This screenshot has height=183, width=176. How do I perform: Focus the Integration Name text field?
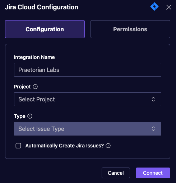[88, 70]
